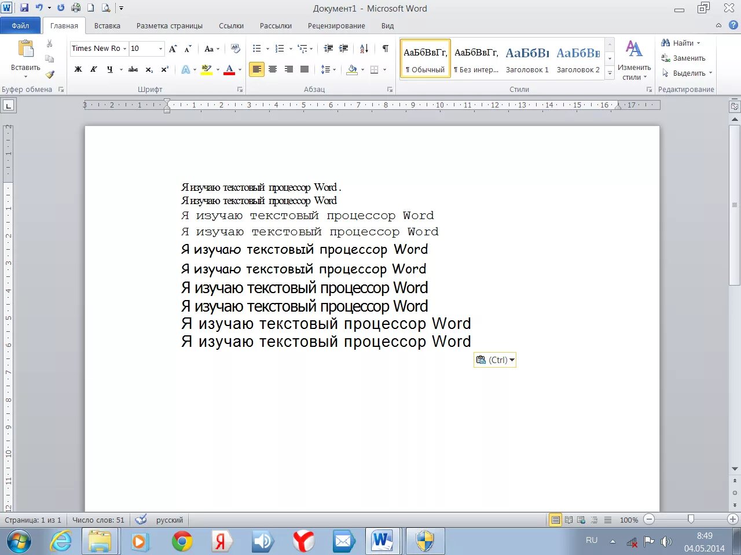The width and height of the screenshot is (741, 555).
Task: Click the tab selector box left of ruler
Action: 9,105
